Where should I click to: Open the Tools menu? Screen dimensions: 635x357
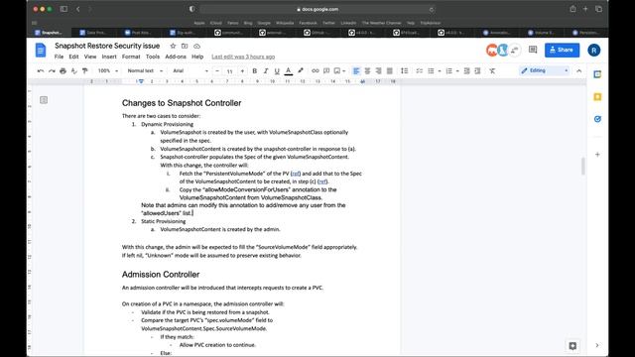pos(153,57)
